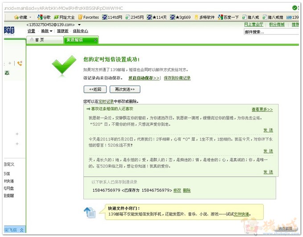The height and width of the screenshot is (237, 303).
Task: Open the ★114天 bookmark
Action: (x=157, y=17)
